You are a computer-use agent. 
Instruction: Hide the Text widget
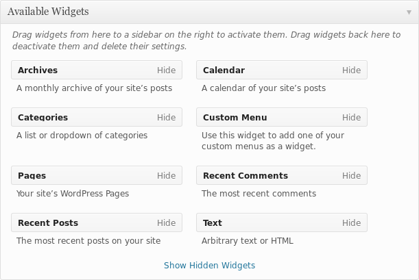[351, 222]
